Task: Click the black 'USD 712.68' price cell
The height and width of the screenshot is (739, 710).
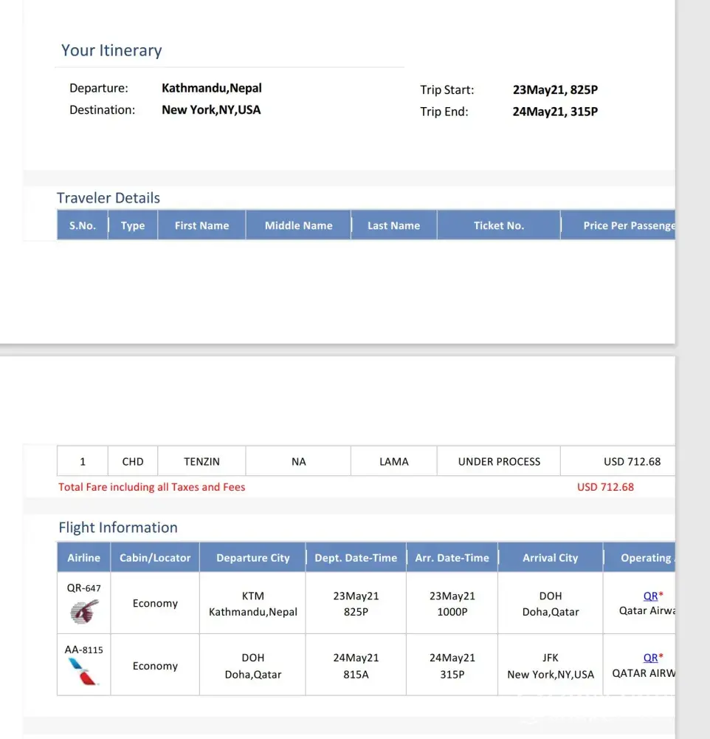Action: click(618, 461)
